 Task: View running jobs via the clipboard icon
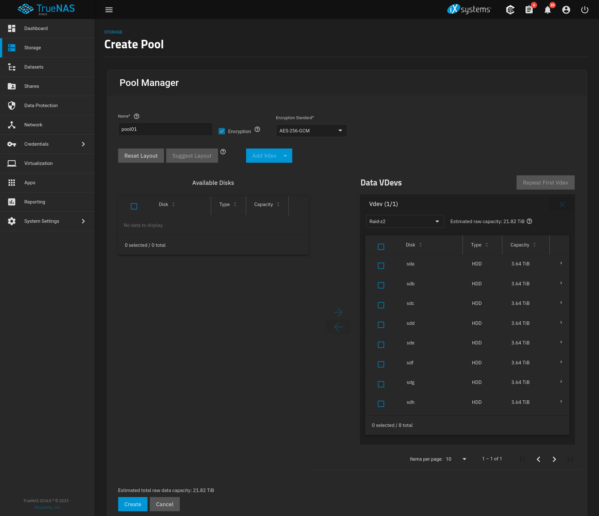tap(529, 10)
